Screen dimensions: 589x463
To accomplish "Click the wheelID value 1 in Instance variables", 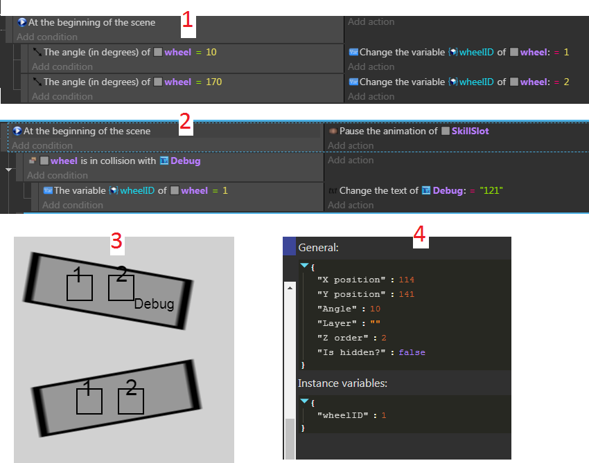I will click(x=384, y=415).
